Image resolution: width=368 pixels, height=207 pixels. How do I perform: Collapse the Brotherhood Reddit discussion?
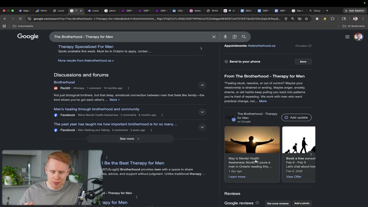pos(202,85)
